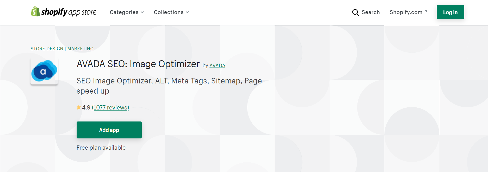Open the STORE DESIGN category link
488x189 pixels.
[x=47, y=49]
